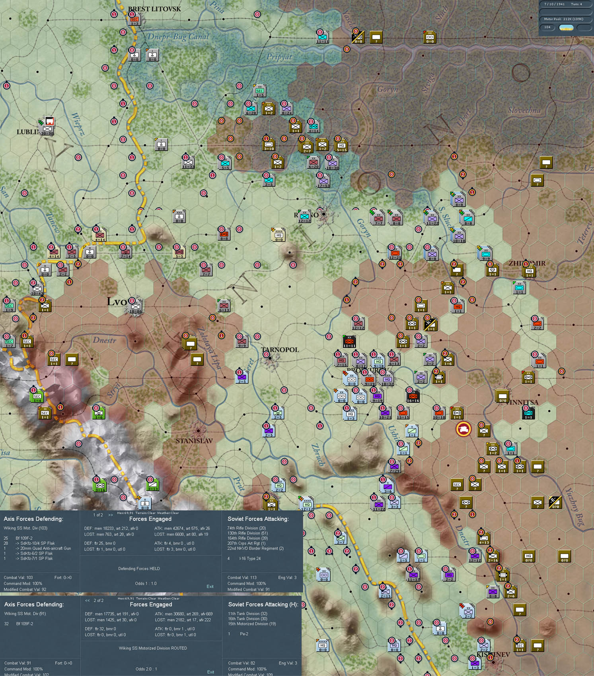Screen dimensions: 594x676
Task: Click the red tank battle marker near Vinnitsa
Action: click(464, 429)
